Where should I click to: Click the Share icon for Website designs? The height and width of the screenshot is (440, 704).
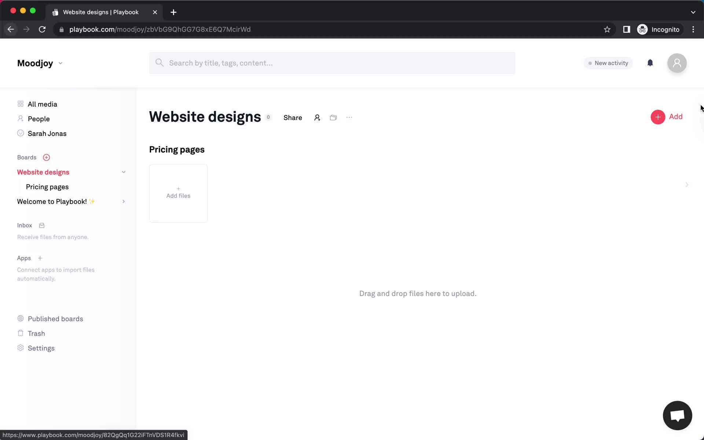click(x=293, y=117)
